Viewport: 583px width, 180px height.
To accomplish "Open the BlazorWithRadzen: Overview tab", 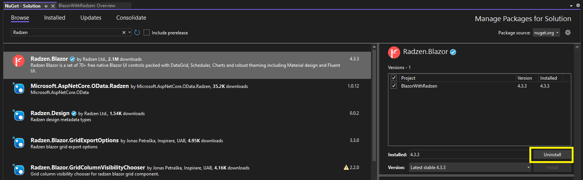I will coord(87,6).
